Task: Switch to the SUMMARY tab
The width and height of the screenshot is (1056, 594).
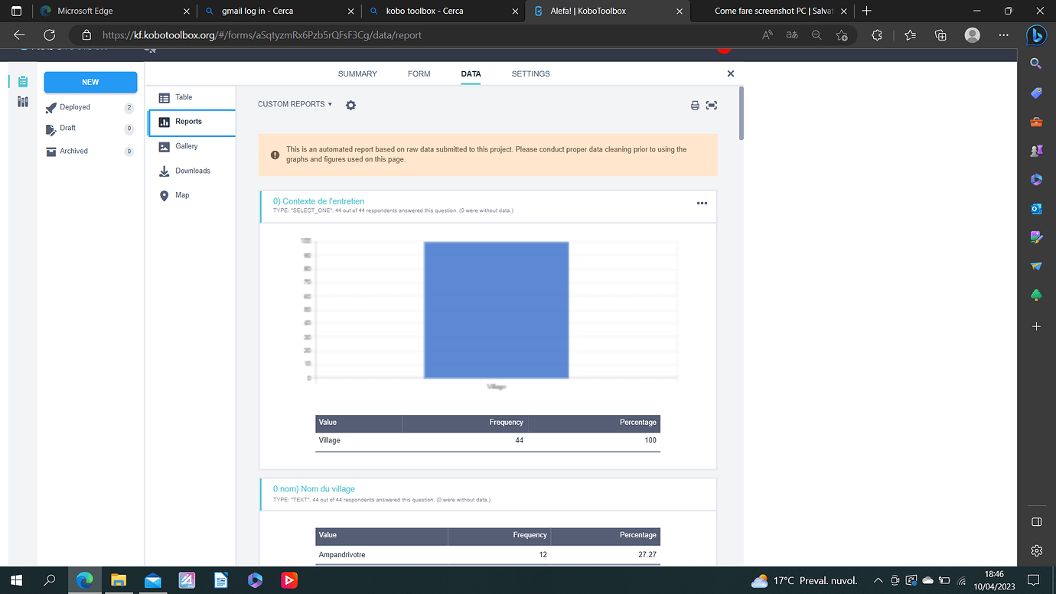Action: coord(357,73)
